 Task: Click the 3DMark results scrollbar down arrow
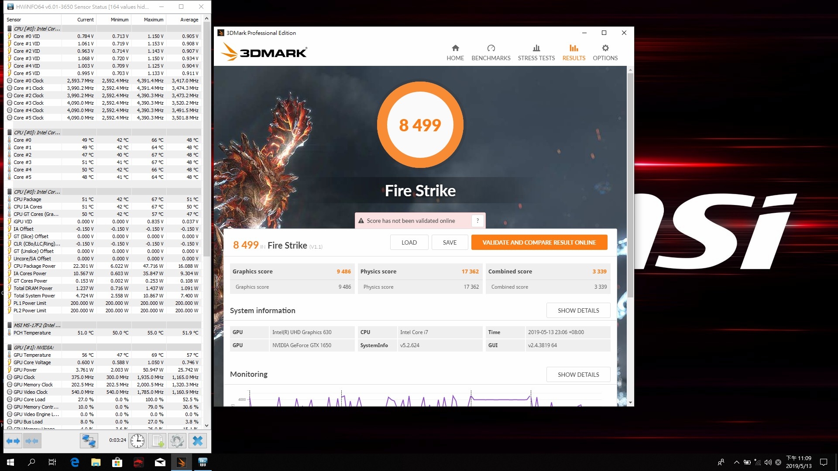pos(630,403)
